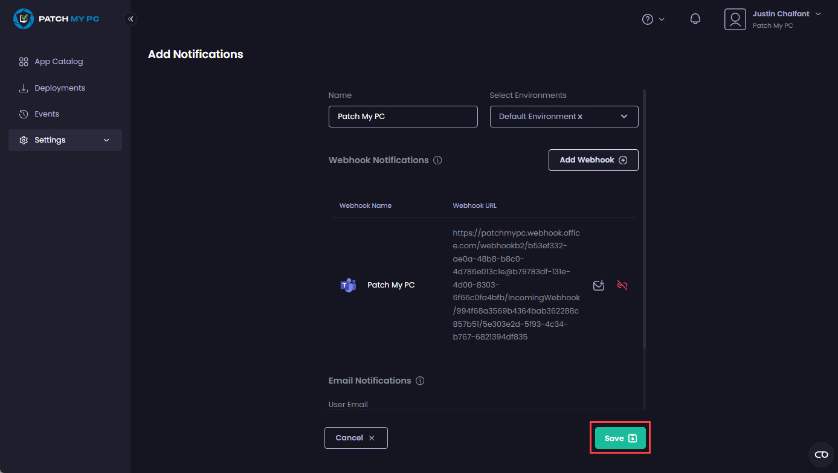The height and width of the screenshot is (473, 838).
Task: Collapse the sidebar with the double-chevron button
Action: pyautogui.click(x=131, y=19)
